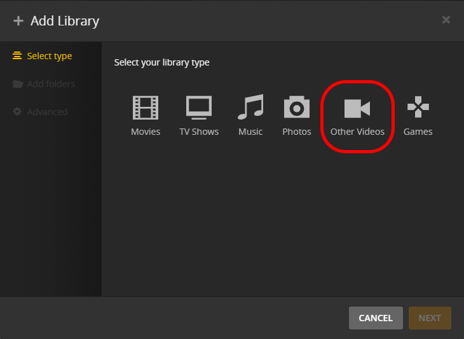The width and height of the screenshot is (464, 339).
Task: Click the Add Library title text
Action: pyautogui.click(x=65, y=21)
